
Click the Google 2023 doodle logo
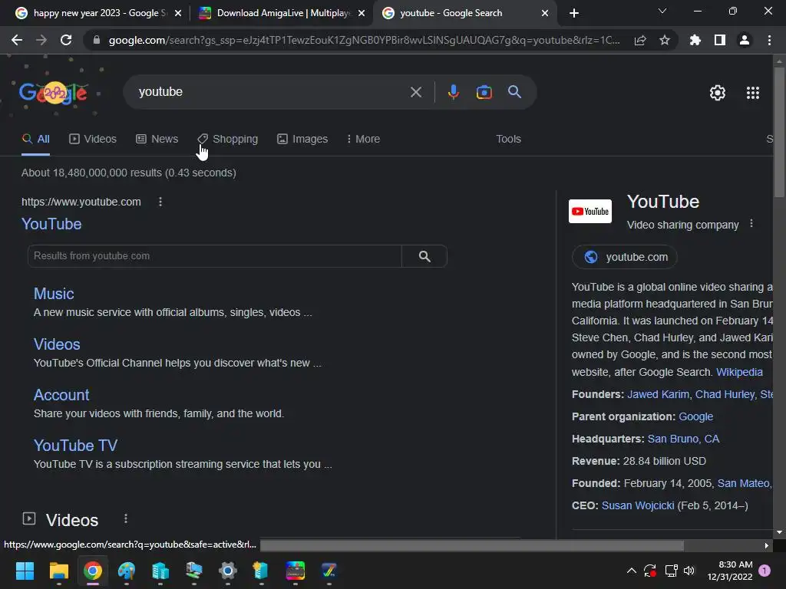tap(54, 93)
